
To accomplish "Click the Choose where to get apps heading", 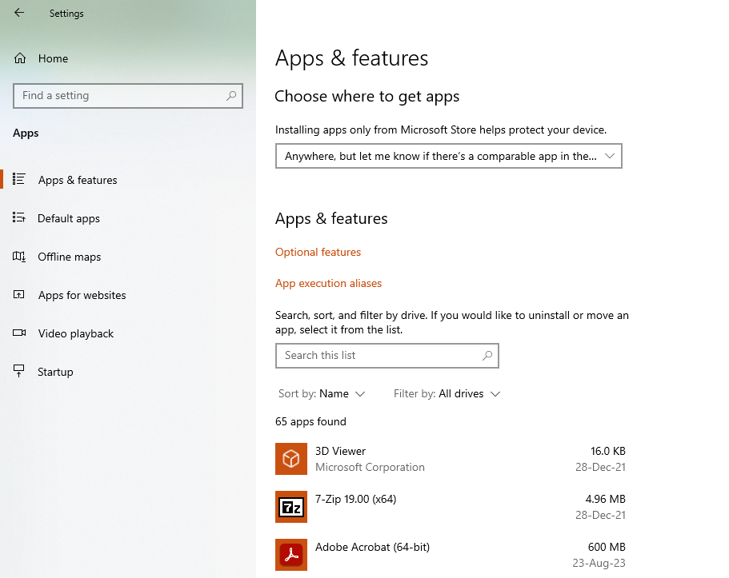I will tap(367, 97).
